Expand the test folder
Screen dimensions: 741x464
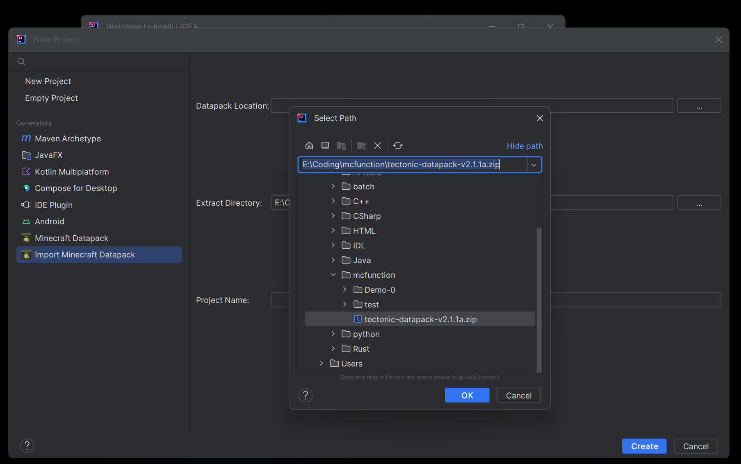pyautogui.click(x=344, y=305)
